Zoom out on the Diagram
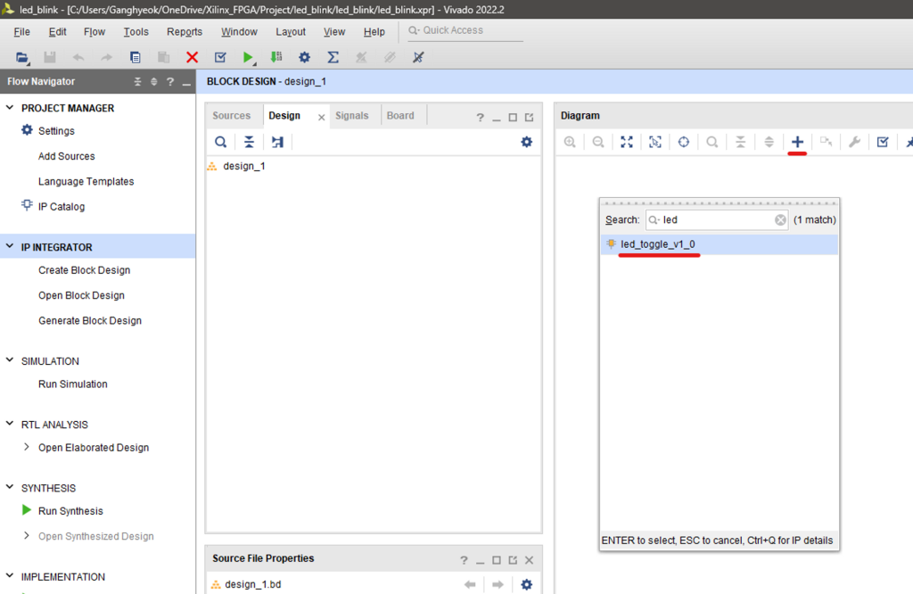 point(598,142)
